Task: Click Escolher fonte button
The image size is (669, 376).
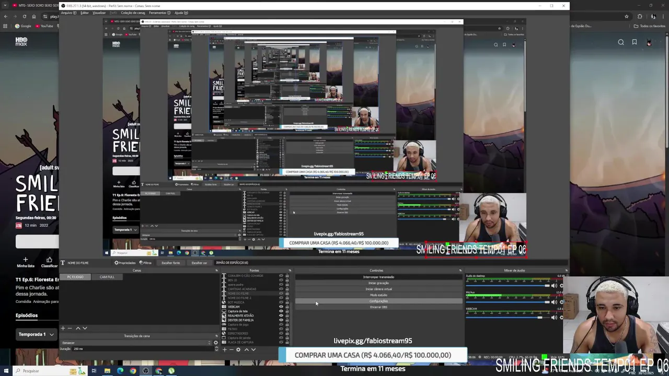Action: (x=170, y=263)
